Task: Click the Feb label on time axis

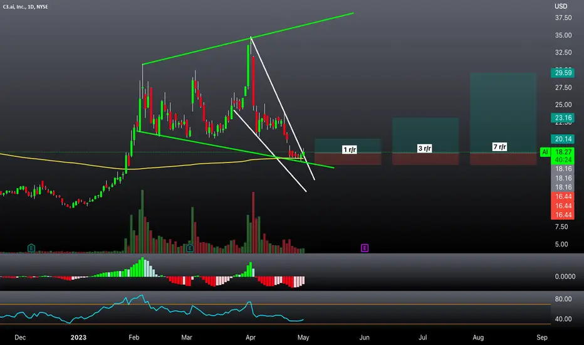Action: [133, 337]
